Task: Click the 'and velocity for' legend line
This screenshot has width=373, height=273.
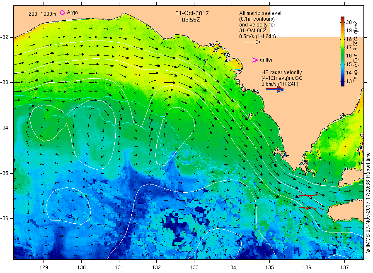Action: (257, 25)
